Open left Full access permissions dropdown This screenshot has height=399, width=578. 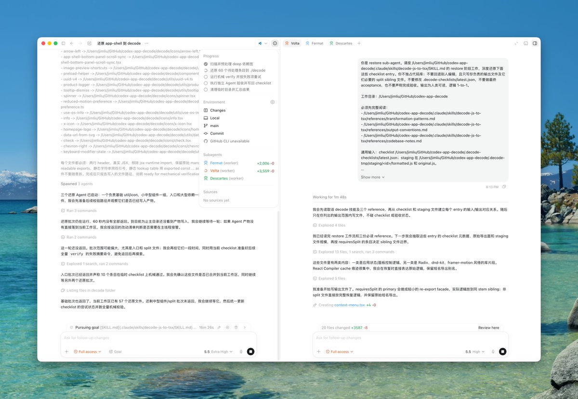pyautogui.click(x=87, y=352)
